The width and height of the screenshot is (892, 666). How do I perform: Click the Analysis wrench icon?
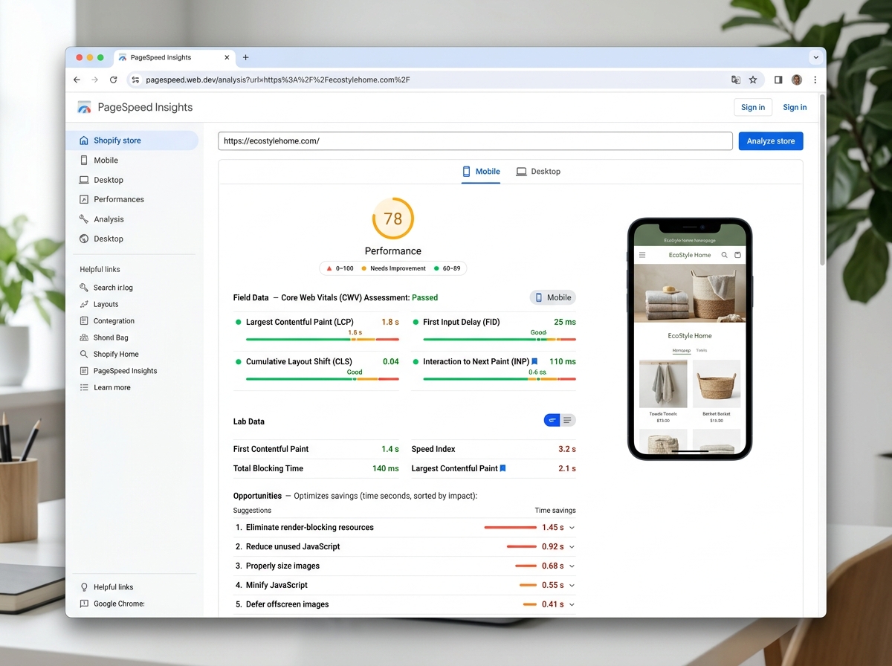[84, 219]
